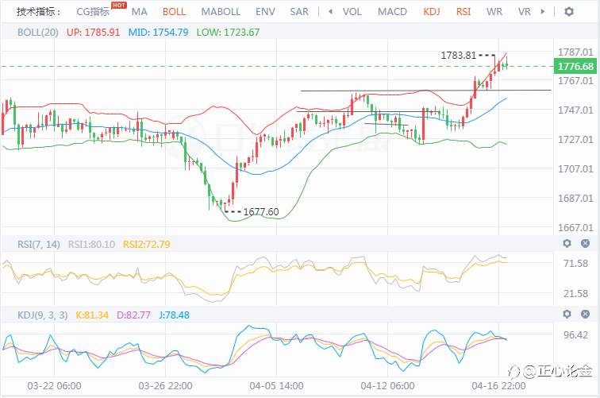Select the MABOLL indicator tab
The height and width of the screenshot is (398, 600).
pos(221,12)
